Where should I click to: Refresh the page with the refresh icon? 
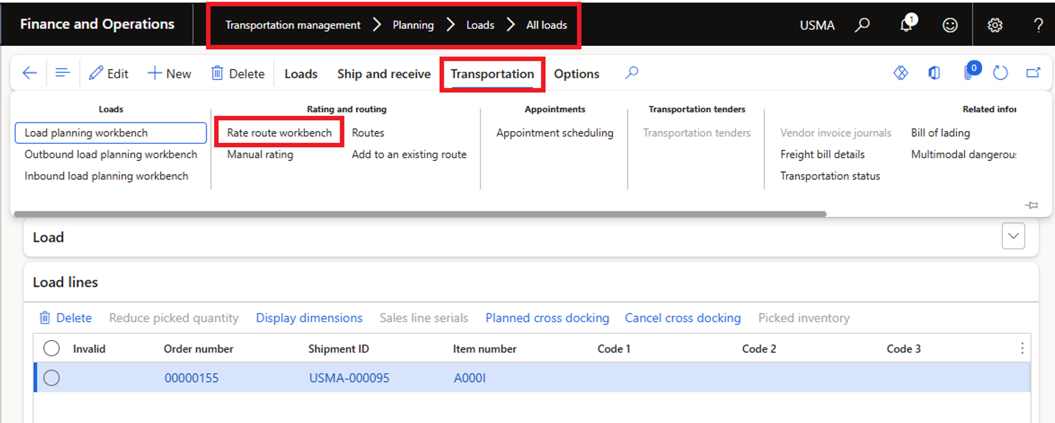click(1000, 73)
